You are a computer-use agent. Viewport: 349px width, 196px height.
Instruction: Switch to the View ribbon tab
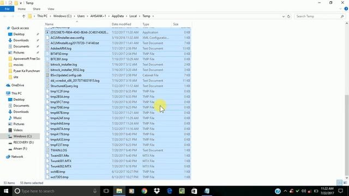[51, 9]
